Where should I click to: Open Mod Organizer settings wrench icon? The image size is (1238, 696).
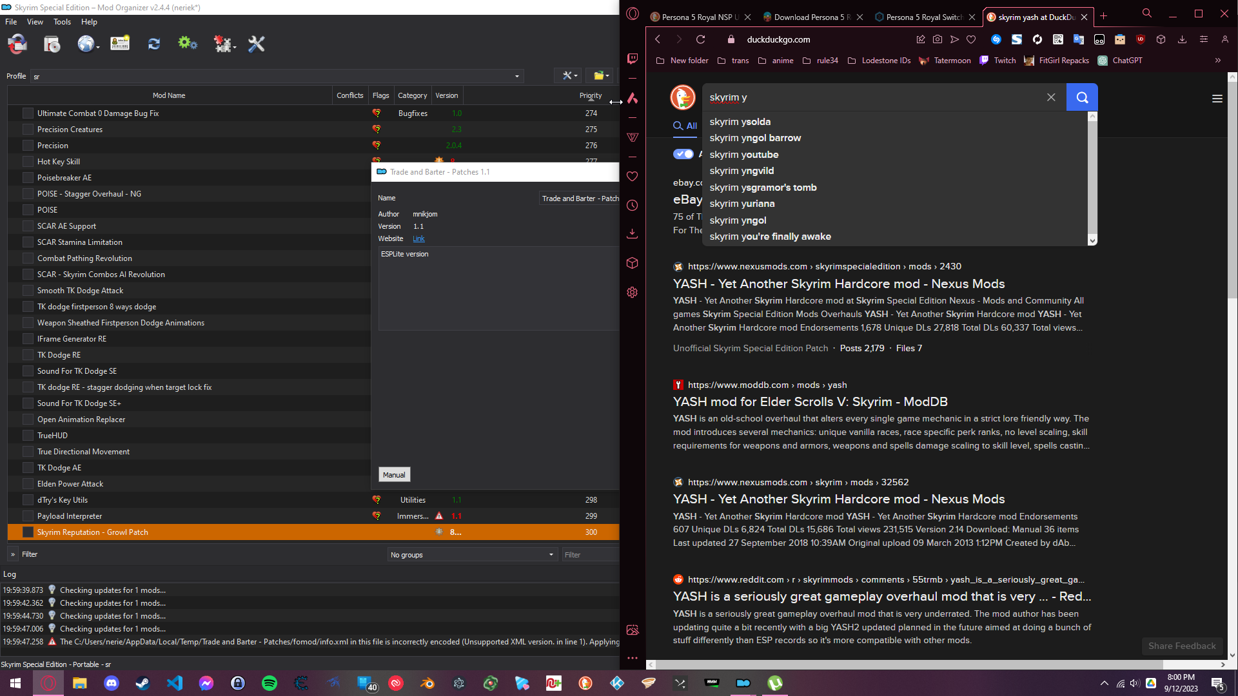[x=257, y=43]
